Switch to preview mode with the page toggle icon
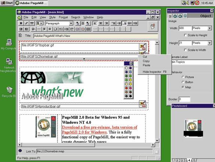 (x=153, y=26)
